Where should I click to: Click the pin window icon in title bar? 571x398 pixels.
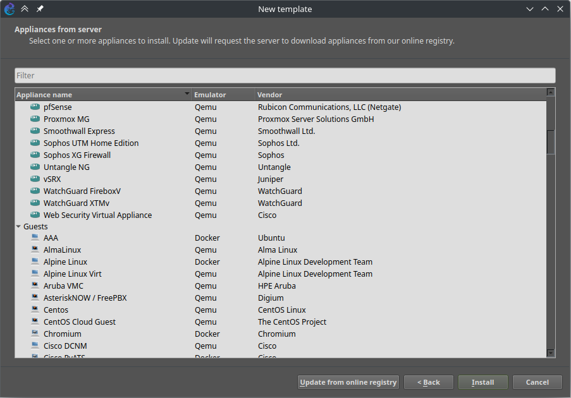tap(40, 9)
